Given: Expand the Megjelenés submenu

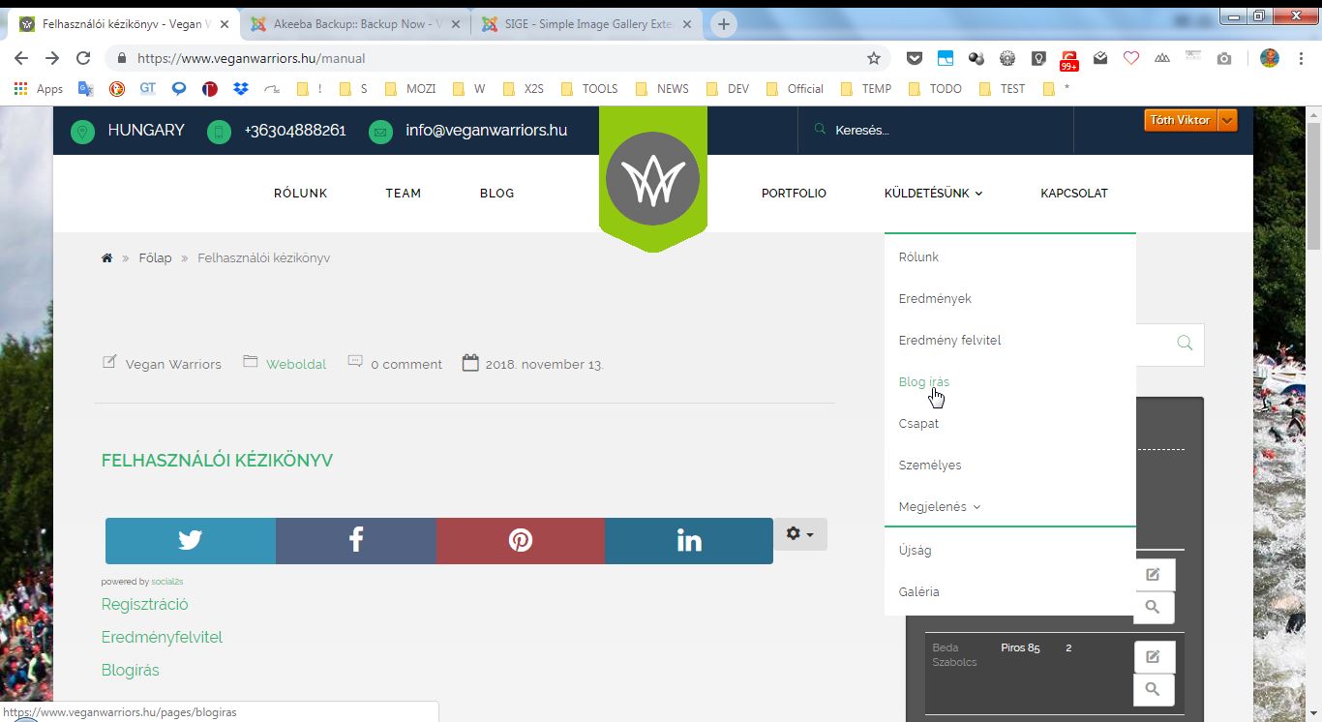Looking at the screenshot, I should coord(939,507).
